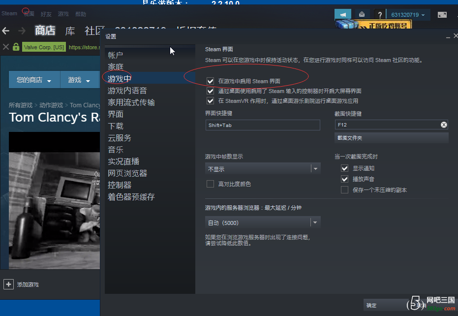Stop page loading with the X icon
This screenshot has width=458, height=316.
(x=5, y=47)
